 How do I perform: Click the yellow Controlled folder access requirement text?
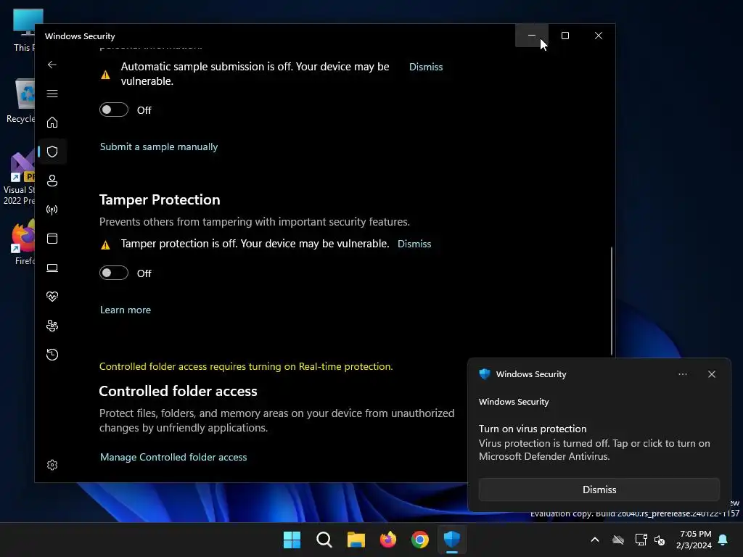[x=246, y=366]
